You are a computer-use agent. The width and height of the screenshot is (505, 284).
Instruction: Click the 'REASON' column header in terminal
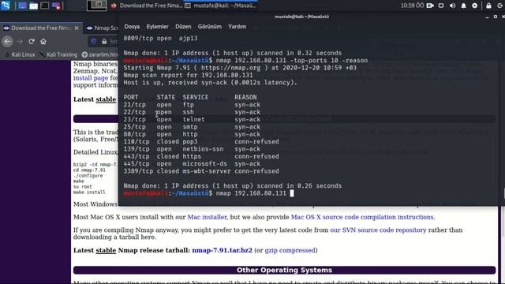coord(245,97)
